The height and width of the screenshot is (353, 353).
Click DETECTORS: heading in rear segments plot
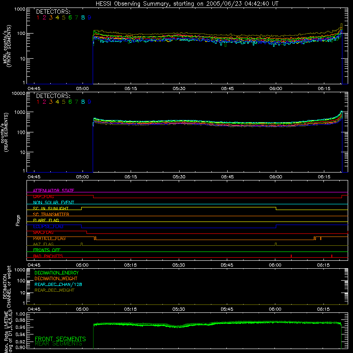(53, 96)
